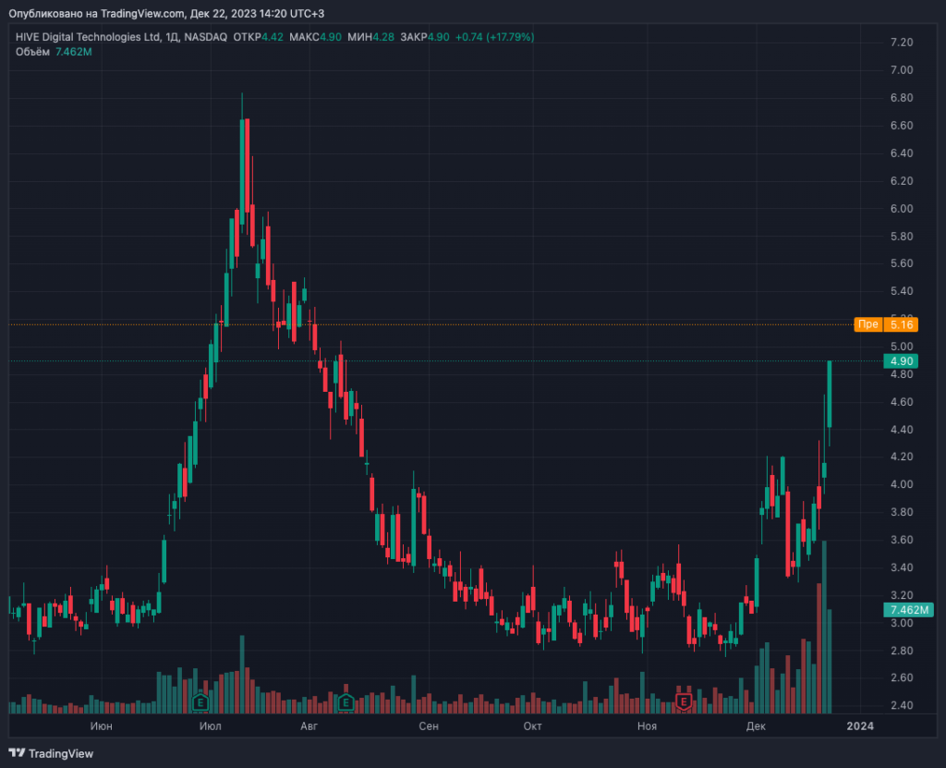Select the earnings E marker near Авг
The width and height of the screenshot is (946, 768).
pyautogui.click(x=347, y=703)
